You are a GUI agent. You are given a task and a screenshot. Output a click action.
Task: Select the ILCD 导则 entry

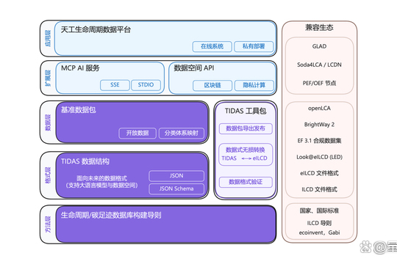coord(319,223)
